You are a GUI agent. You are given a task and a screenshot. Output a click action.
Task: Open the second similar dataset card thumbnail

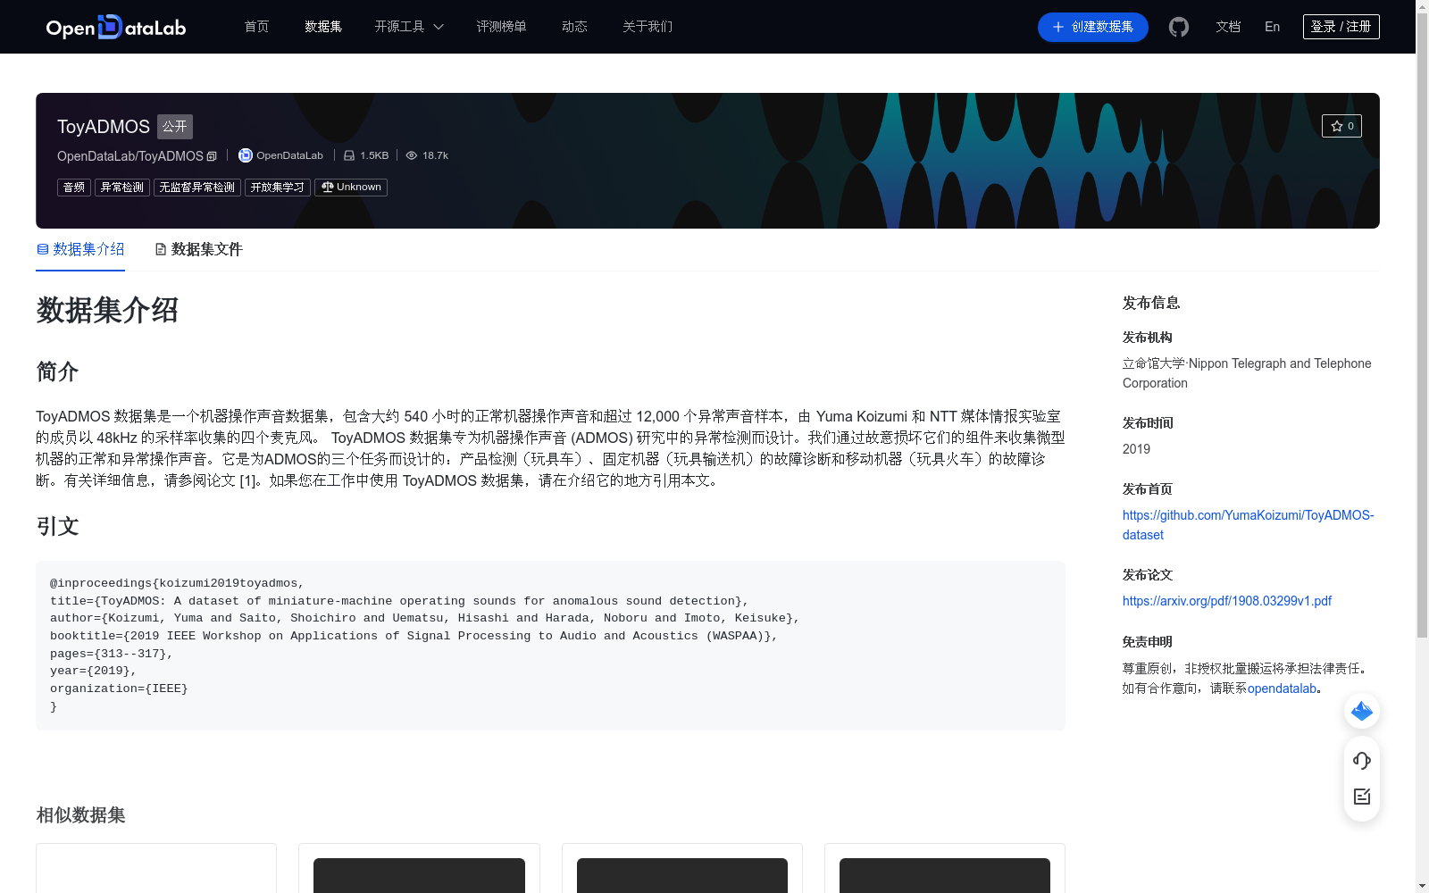tap(419, 875)
